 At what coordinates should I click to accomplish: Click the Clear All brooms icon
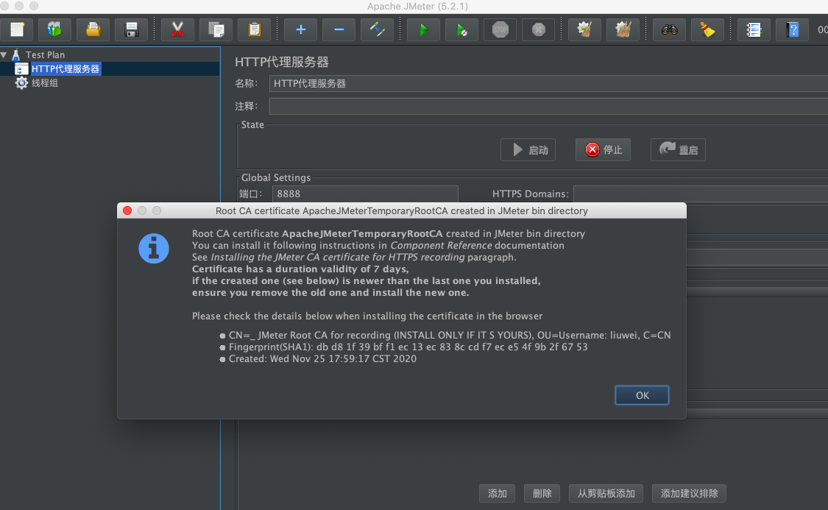(x=623, y=29)
